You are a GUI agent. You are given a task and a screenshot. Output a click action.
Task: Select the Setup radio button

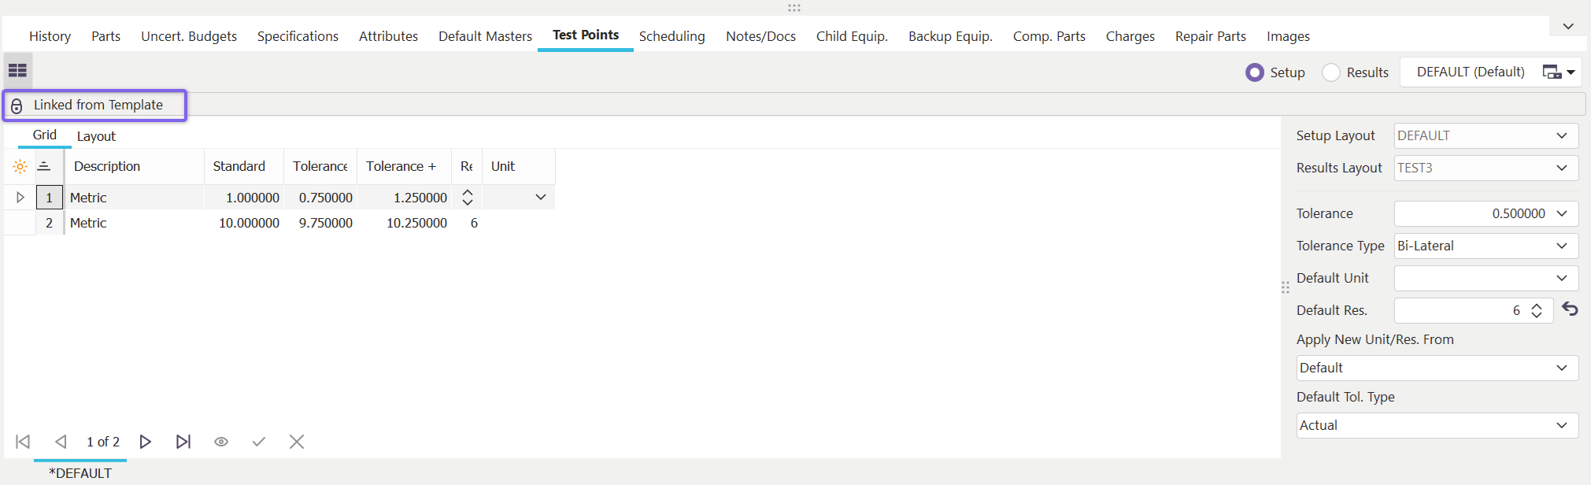[x=1255, y=72]
